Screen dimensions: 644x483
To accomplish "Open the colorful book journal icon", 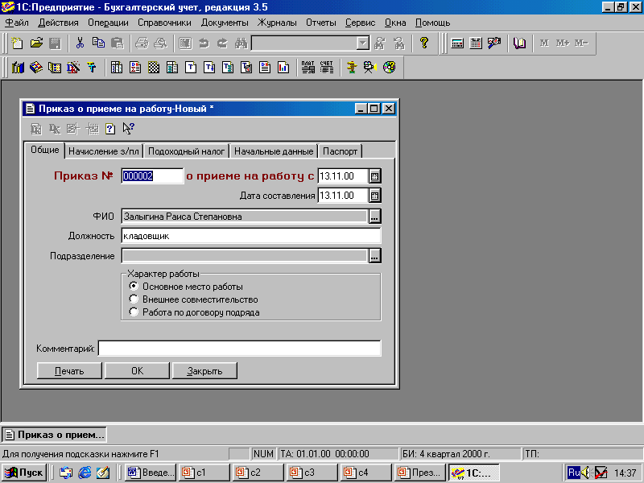I will click(x=36, y=68).
